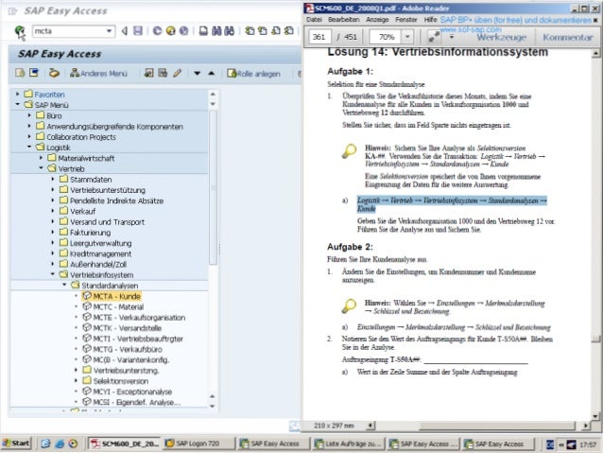Move favorite down with the down arrow
Image resolution: width=603 pixels, height=453 pixels.
[197, 73]
